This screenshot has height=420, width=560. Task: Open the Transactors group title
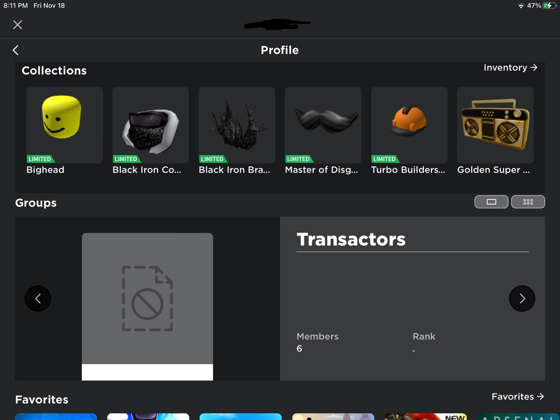coord(351,239)
